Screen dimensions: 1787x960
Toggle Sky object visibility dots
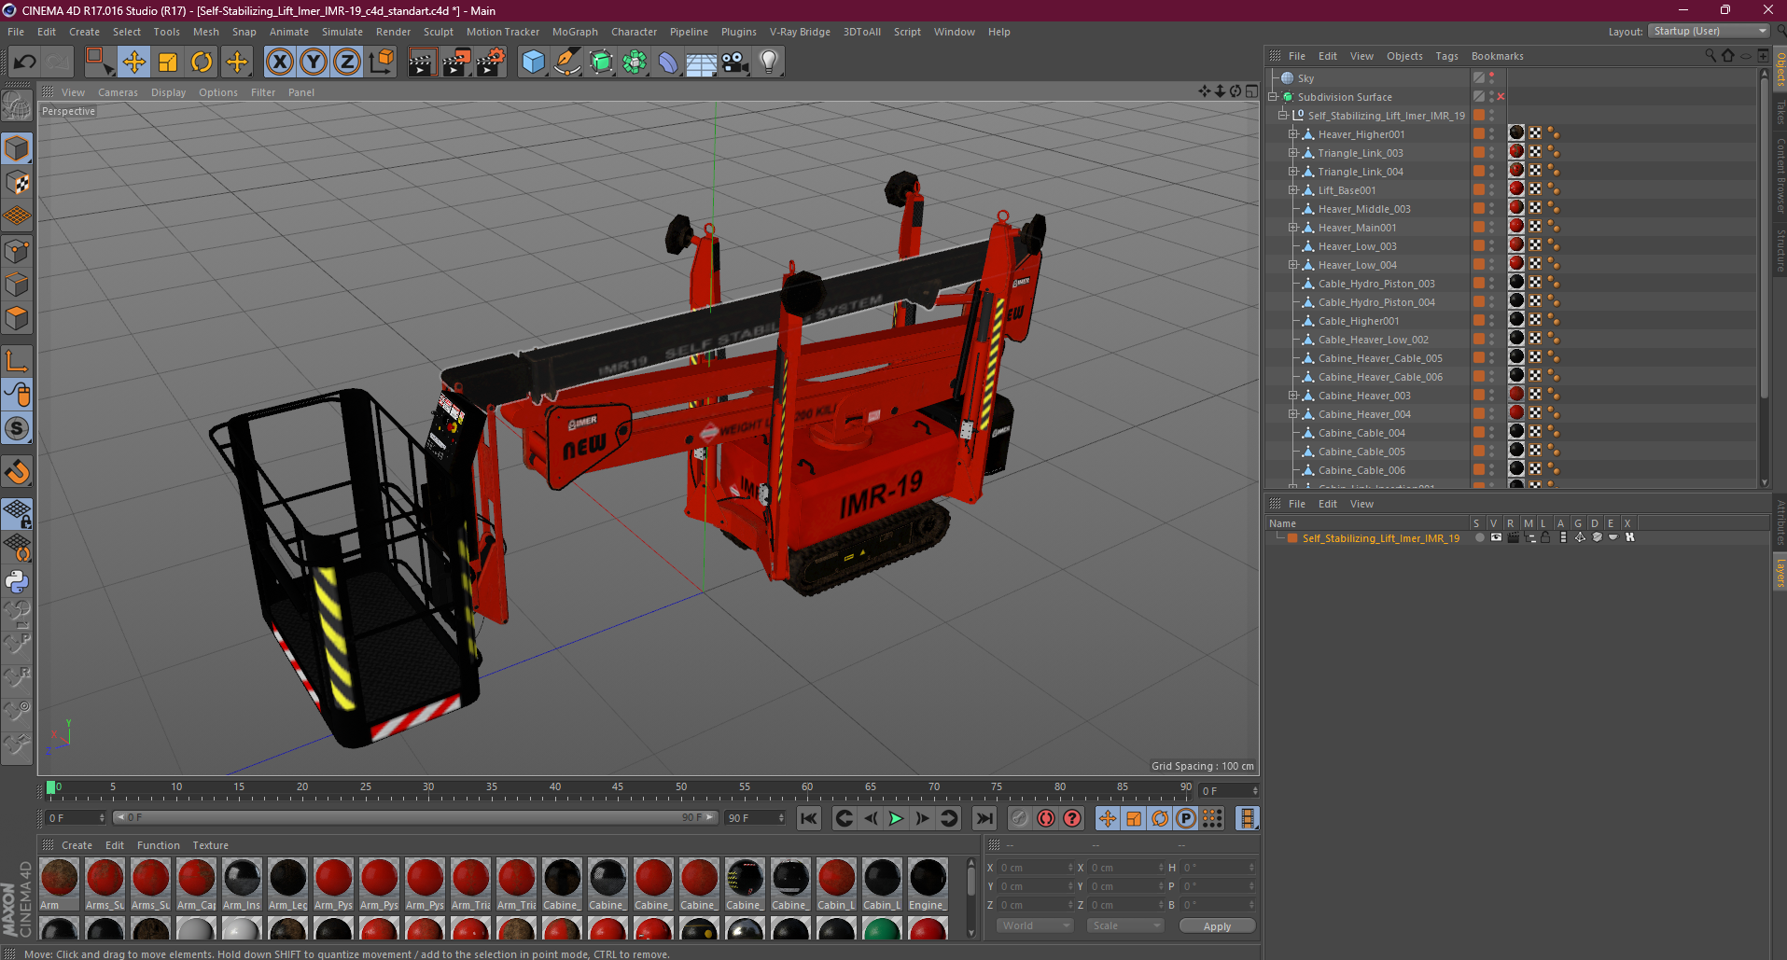pyautogui.click(x=1491, y=78)
